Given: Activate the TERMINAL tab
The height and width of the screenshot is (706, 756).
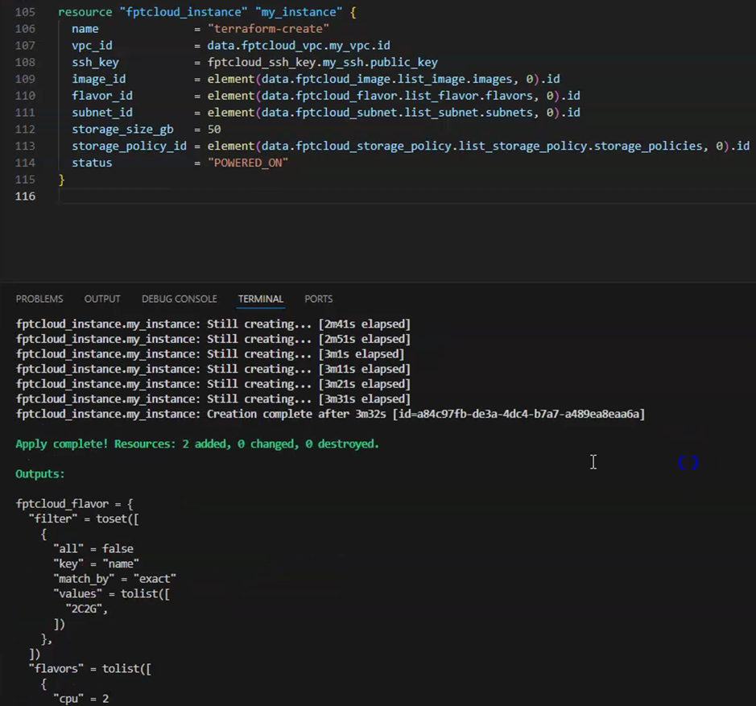Looking at the screenshot, I should point(260,299).
